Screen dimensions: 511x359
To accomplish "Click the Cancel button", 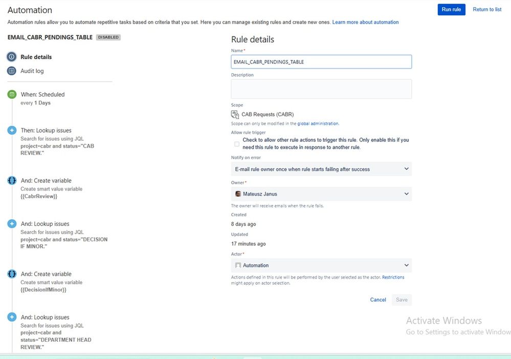I will point(378,300).
